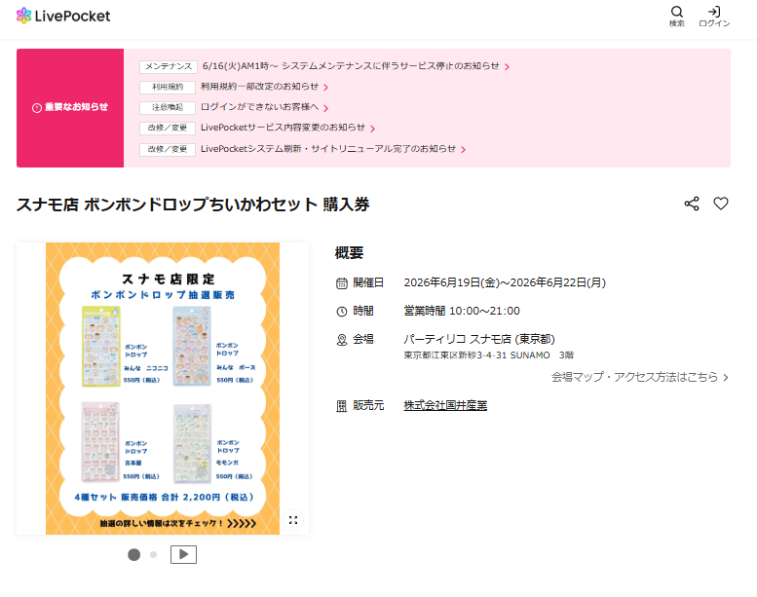Click chevron after 利用規約 notice
Image resolution: width=757 pixels, height=597 pixels.
tap(325, 88)
